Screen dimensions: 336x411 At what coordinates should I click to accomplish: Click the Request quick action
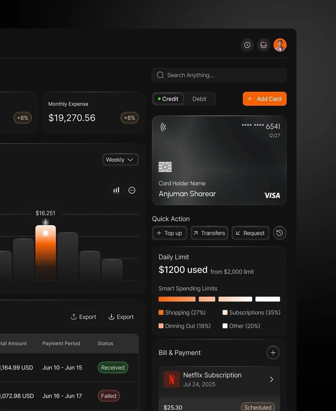click(250, 233)
